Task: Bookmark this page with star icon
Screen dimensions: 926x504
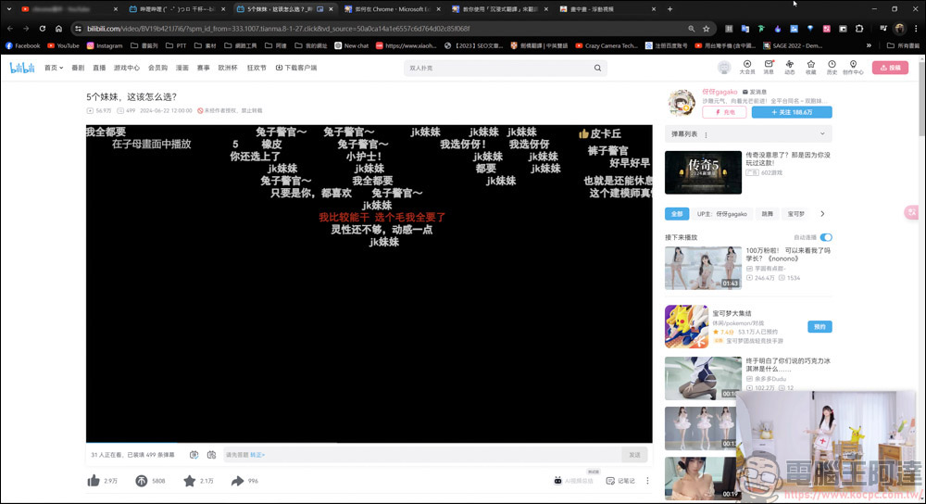Action: tap(707, 29)
